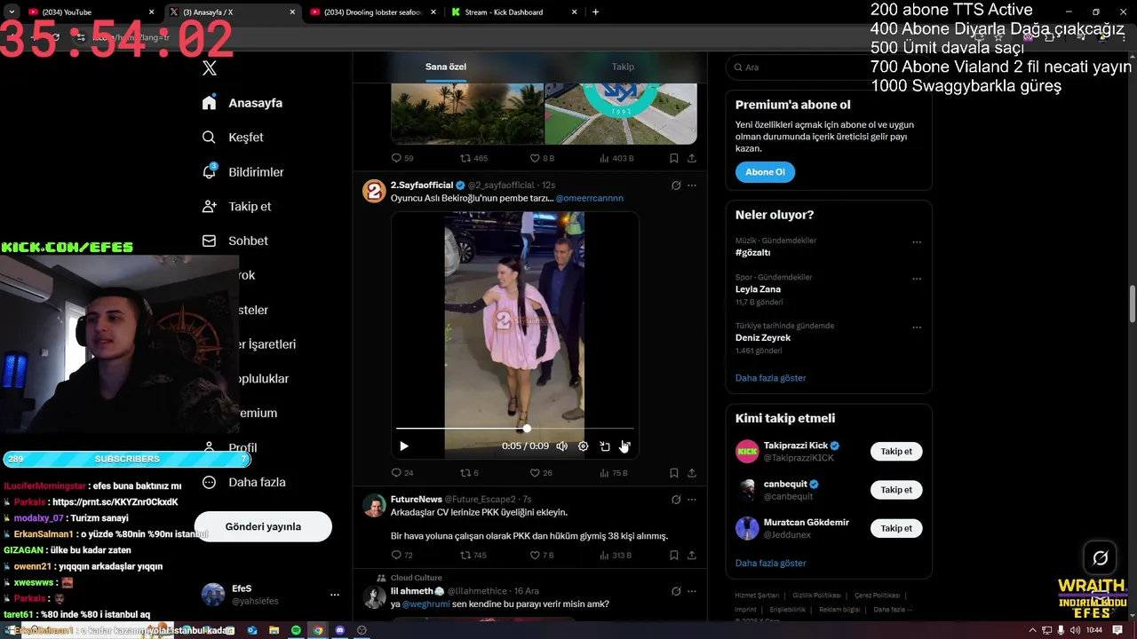
Task: Open @omeerrcannnn mention link
Action: tap(590, 198)
